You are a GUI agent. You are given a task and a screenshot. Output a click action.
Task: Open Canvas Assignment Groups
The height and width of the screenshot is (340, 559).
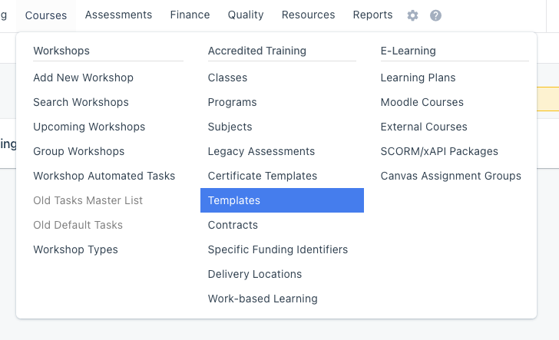(x=451, y=176)
